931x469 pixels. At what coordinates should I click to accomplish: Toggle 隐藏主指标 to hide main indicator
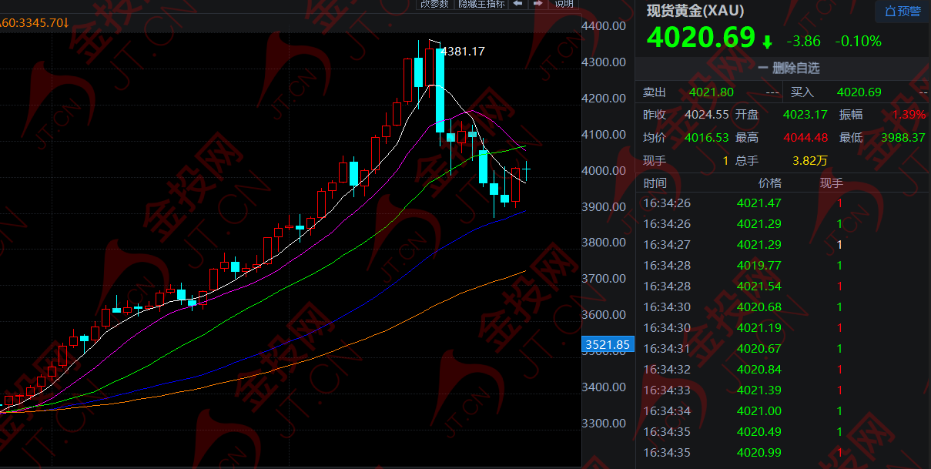coord(481,4)
